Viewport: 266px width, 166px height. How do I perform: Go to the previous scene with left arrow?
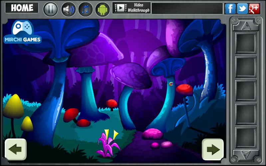pos(16,149)
